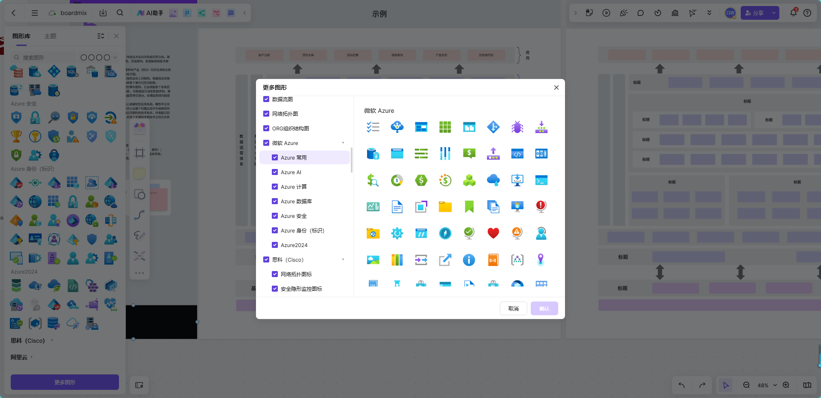Select the frame tool in canvas toolbar
Image resolution: width=821 pixels, height=398 pixels.
pos(139,153)
